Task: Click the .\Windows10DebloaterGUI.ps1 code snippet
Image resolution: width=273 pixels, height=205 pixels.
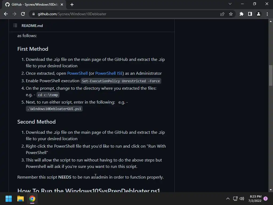Action: click(x=54, y=109)
